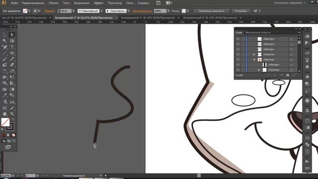Select the Selection (black arrow) tool
This screenshot has height=179, width=318.
(4, 35)
